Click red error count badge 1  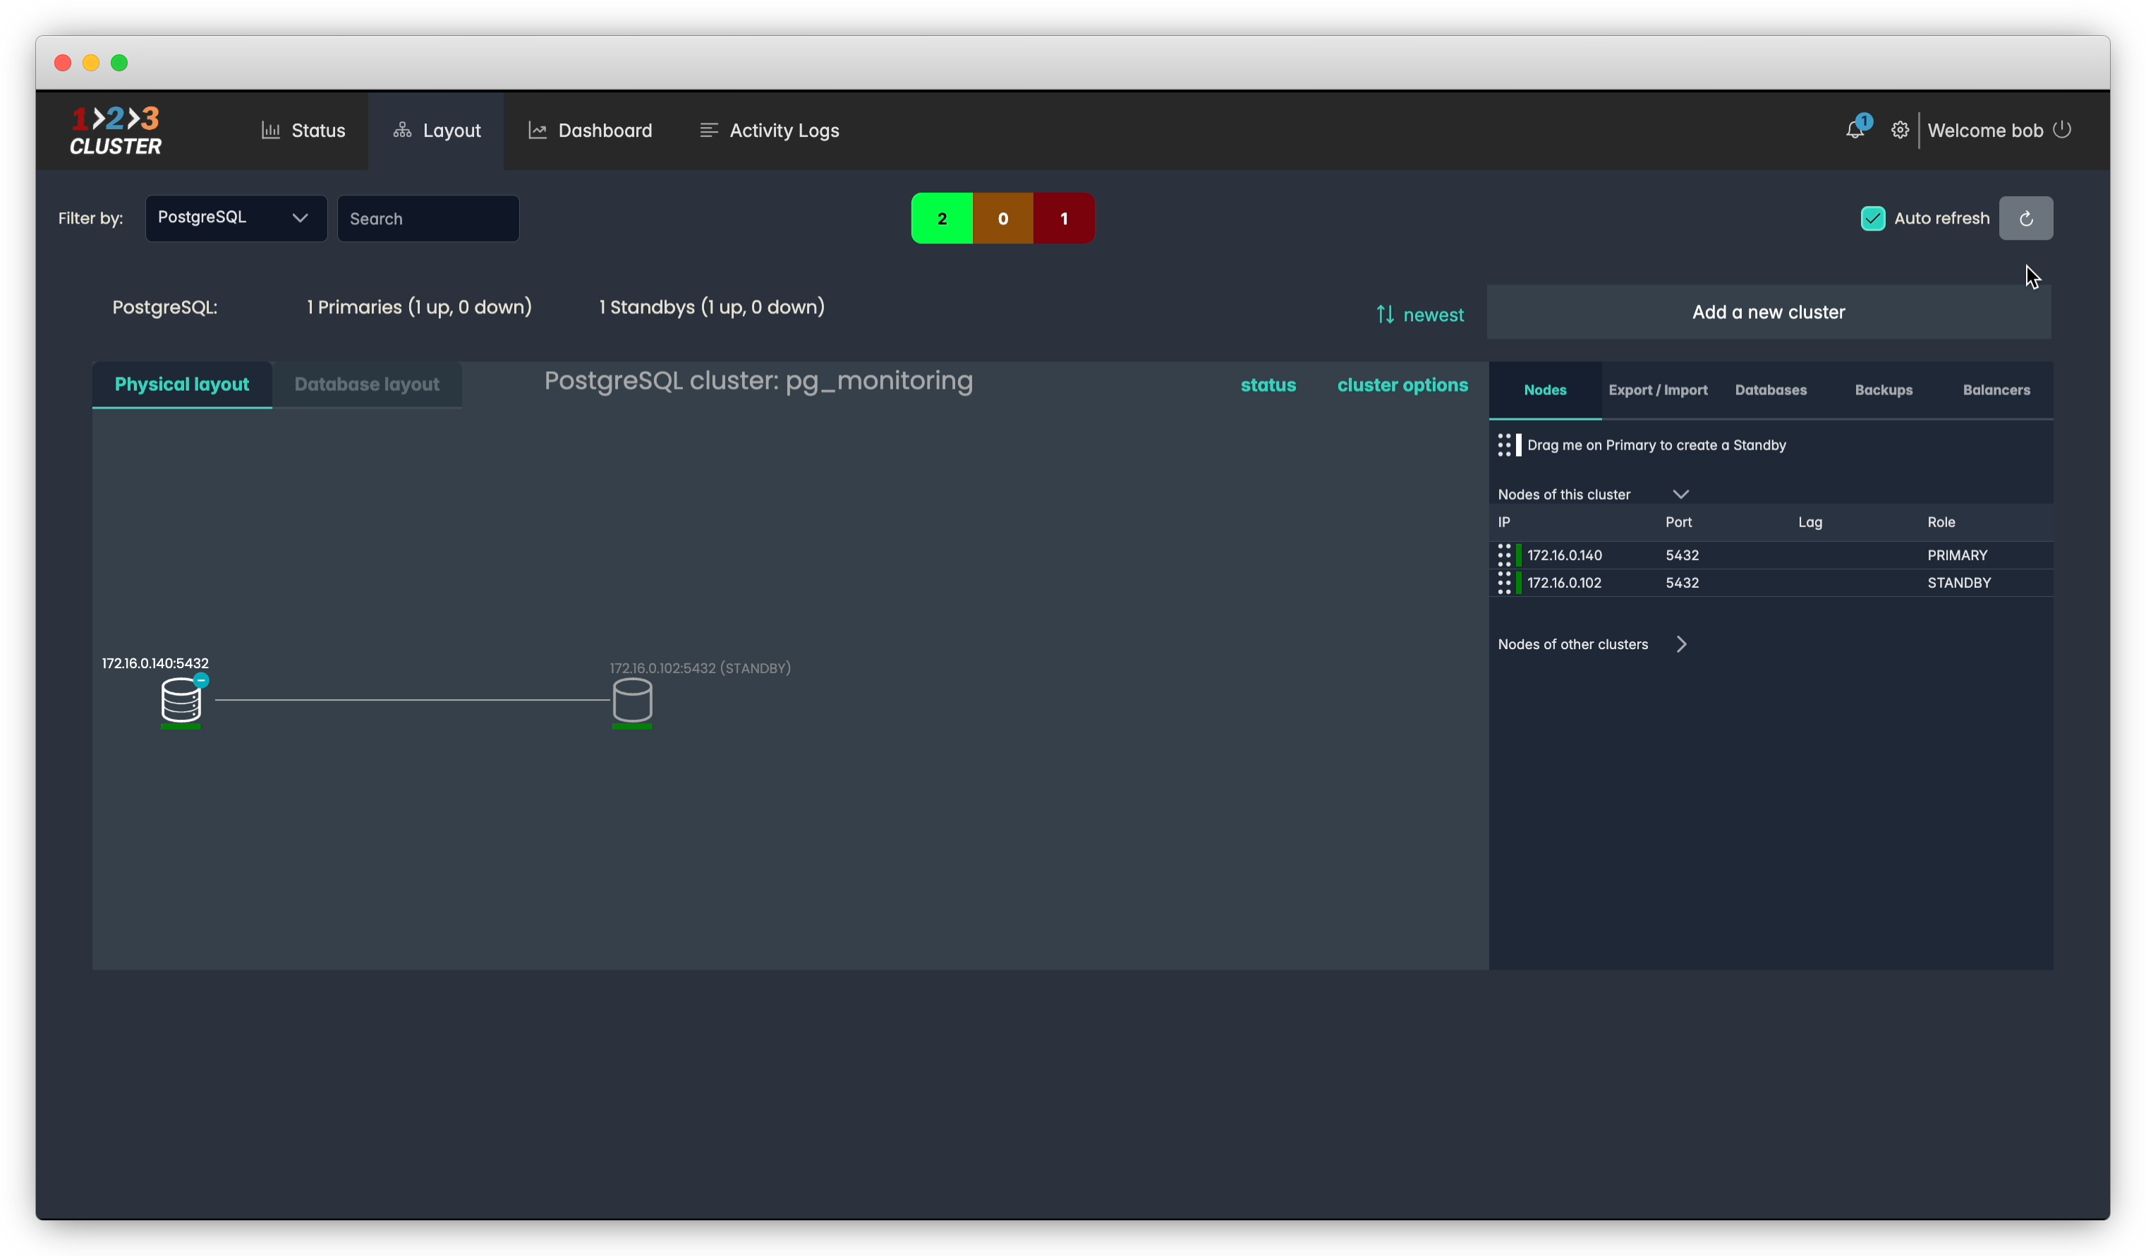1064,218
